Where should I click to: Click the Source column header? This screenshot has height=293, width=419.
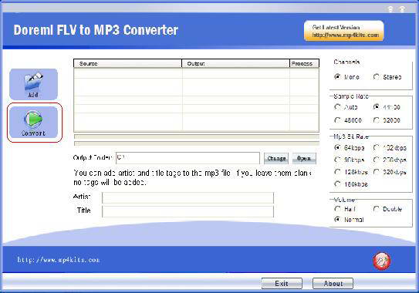pos(128,63)
